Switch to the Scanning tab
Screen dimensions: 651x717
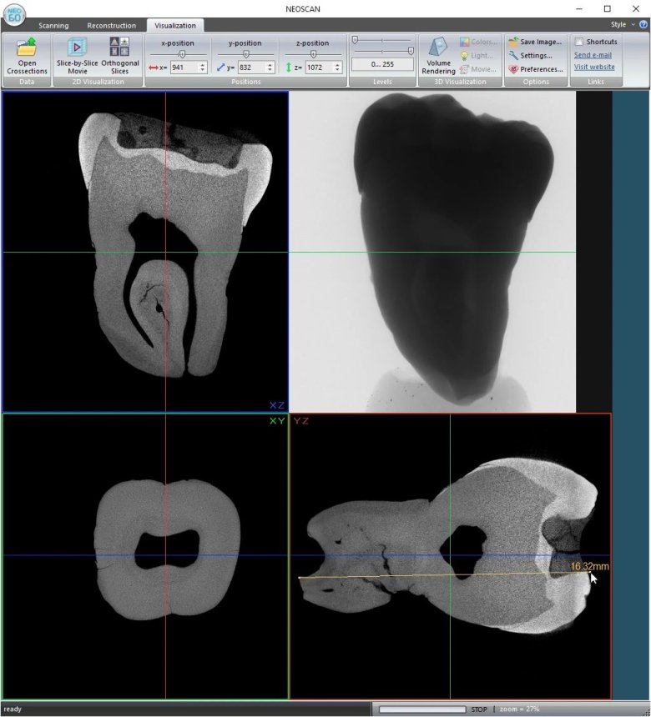[x=53, y=26]
